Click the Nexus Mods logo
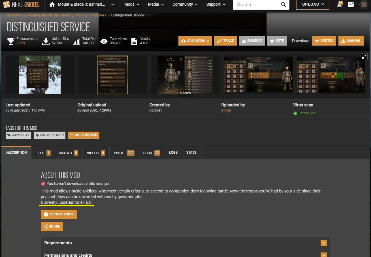 click(x=21, y=5)
